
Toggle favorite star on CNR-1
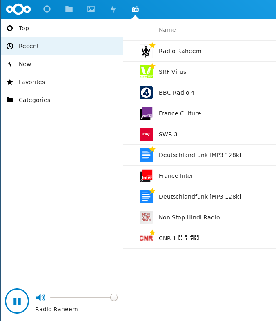[152, 232]
